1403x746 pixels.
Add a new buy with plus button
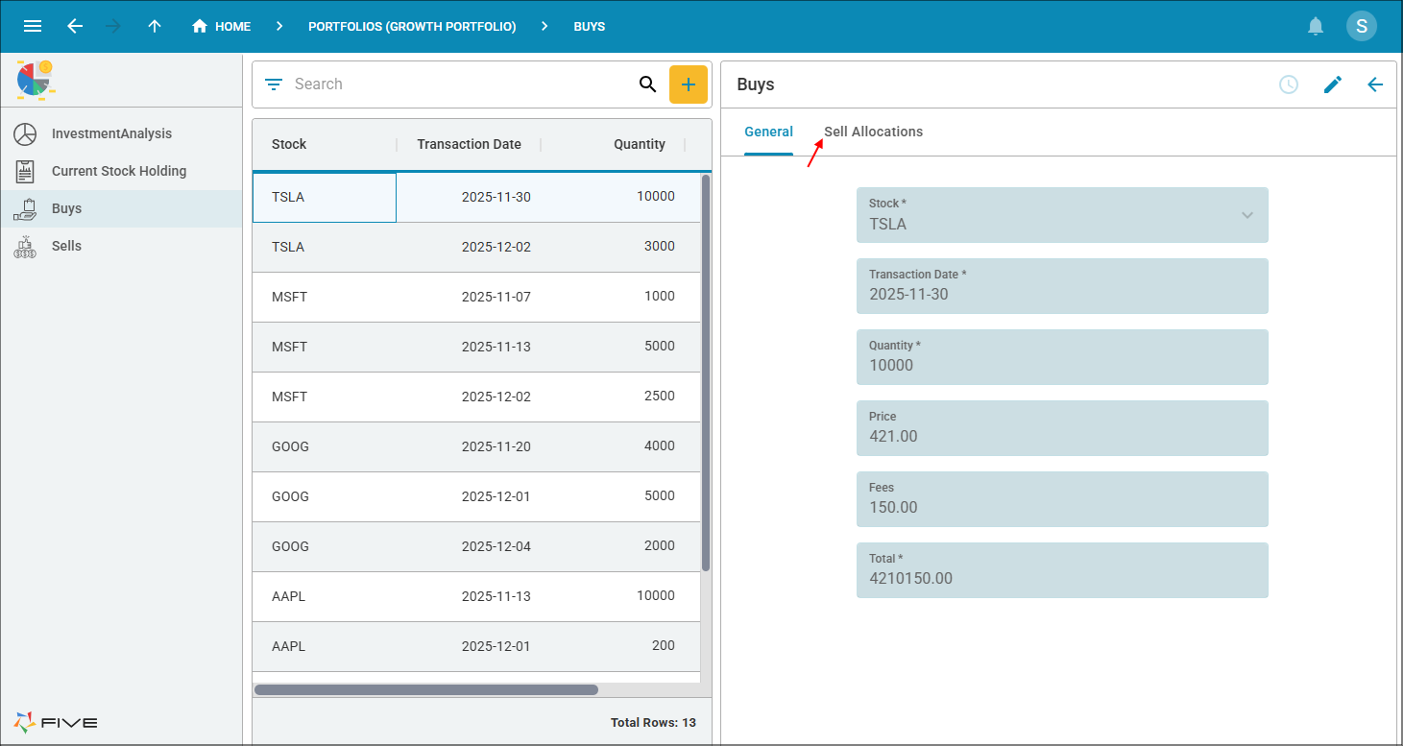click(689, 84)
